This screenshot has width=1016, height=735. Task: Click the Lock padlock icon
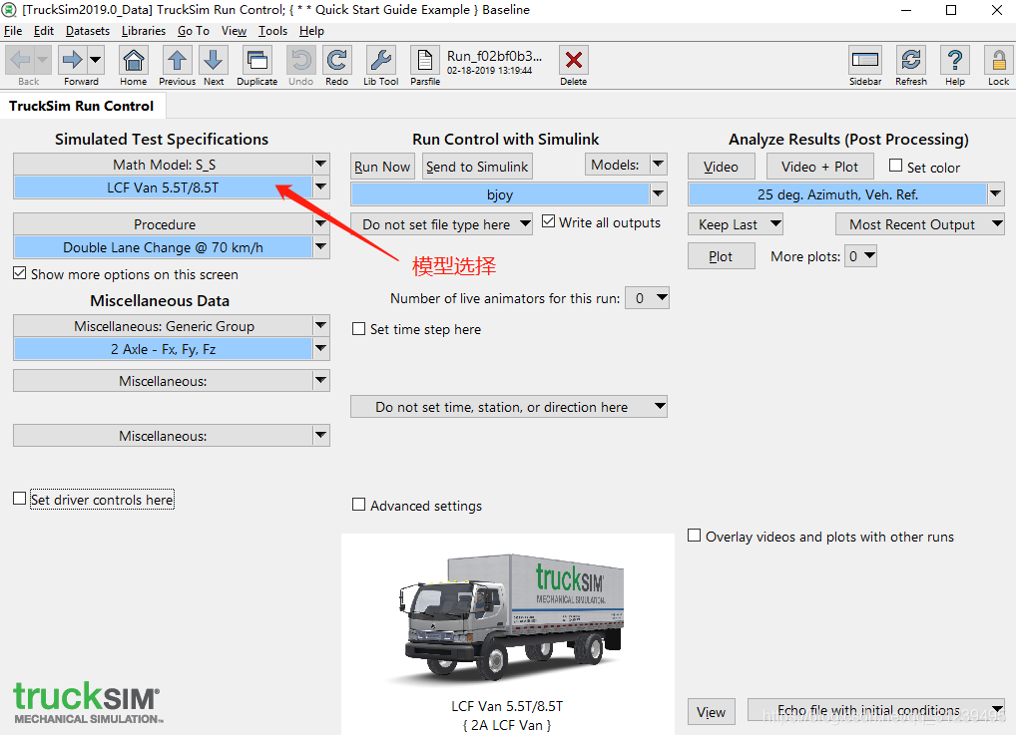tap(998, 60)
